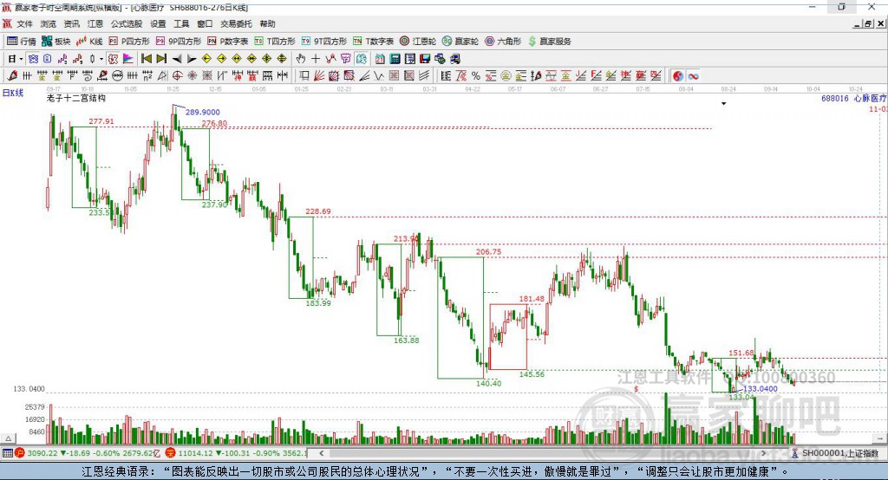
Task: Click the horizontal scrollbar left arrow
Action: coord(322,453)
